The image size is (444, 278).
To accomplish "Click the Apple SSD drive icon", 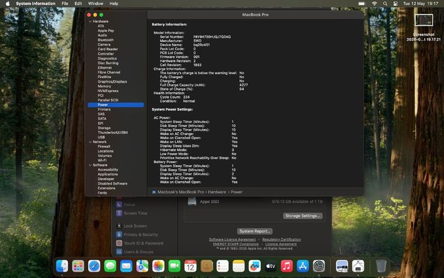I will (192, 201).
